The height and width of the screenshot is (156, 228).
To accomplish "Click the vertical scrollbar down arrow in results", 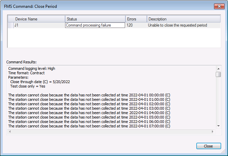I will [x=218, y=126].
